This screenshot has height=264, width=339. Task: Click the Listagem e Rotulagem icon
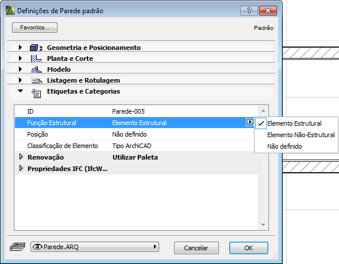tap(37, 81)
